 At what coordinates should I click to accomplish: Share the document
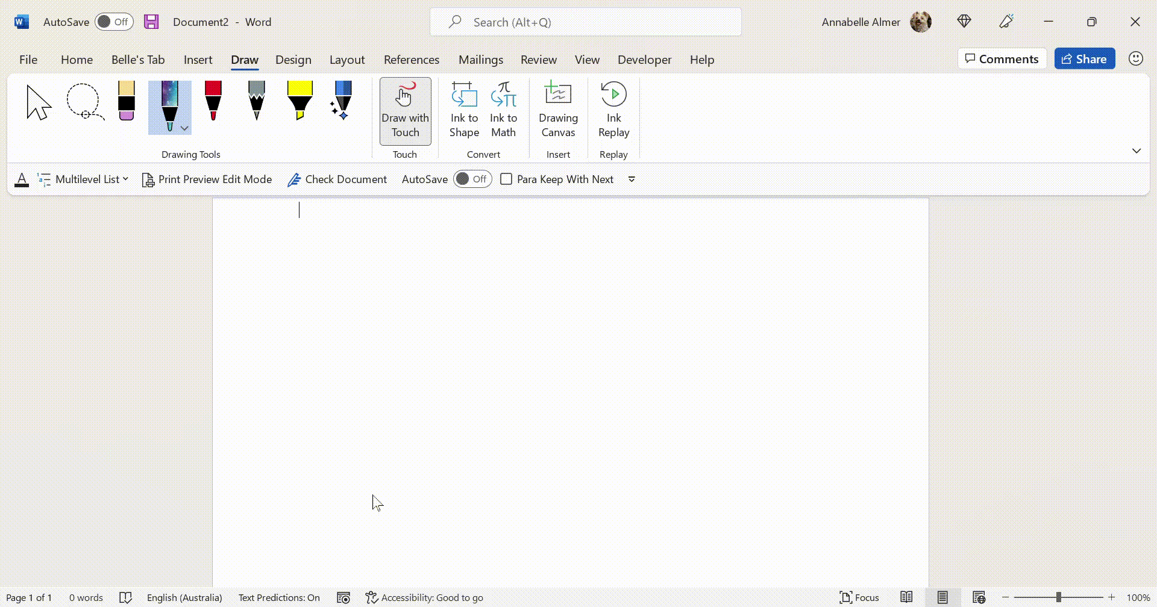coord(1084,58)
